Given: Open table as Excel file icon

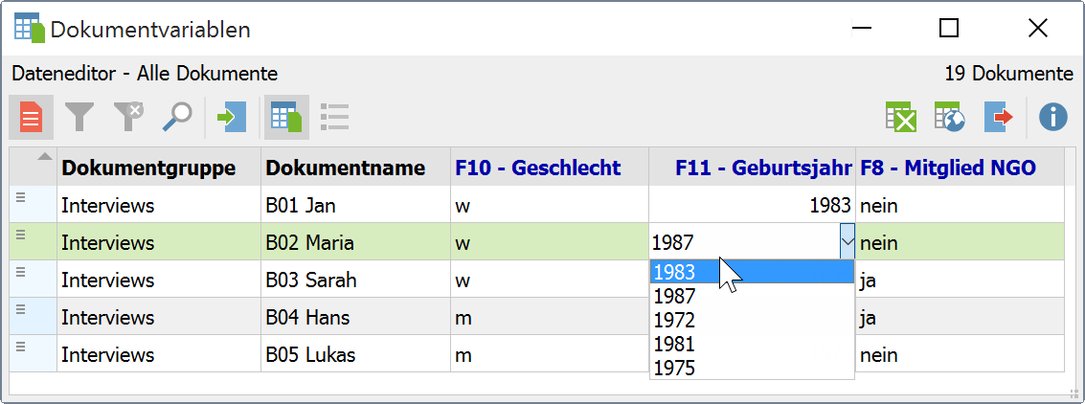Looking at the screenshot, I should pos(901,117).
